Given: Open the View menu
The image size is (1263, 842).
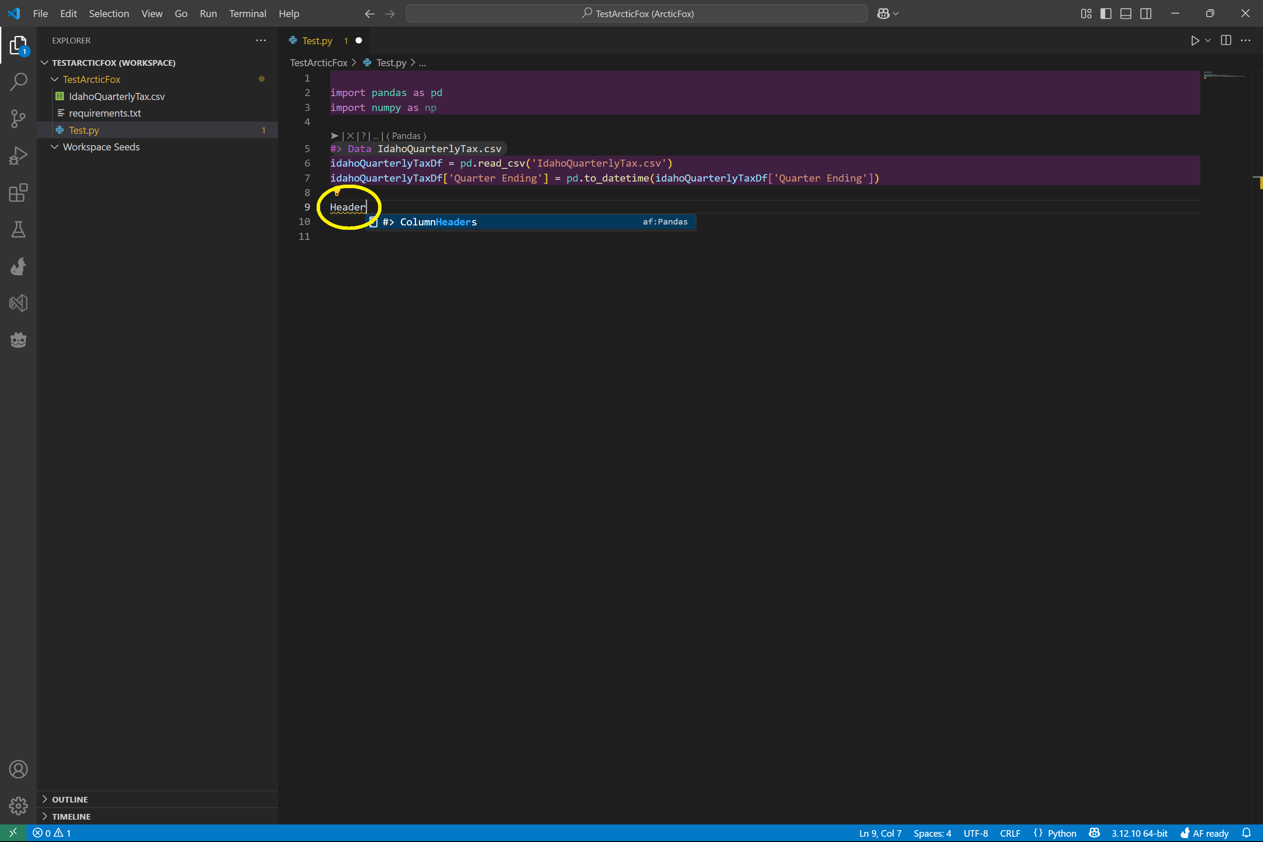Looking at the screenshot, I should (x=152, y=14).
